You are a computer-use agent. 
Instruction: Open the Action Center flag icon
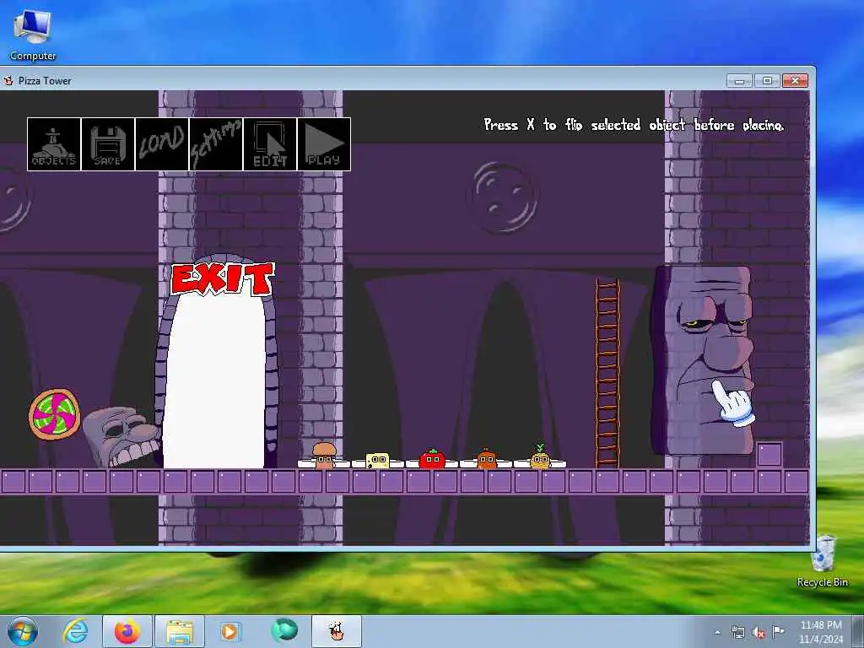click(x=778, y=631)
